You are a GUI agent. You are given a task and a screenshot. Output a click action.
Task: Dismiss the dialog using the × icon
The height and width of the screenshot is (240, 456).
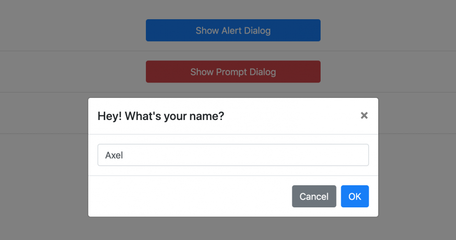point(364,116)
